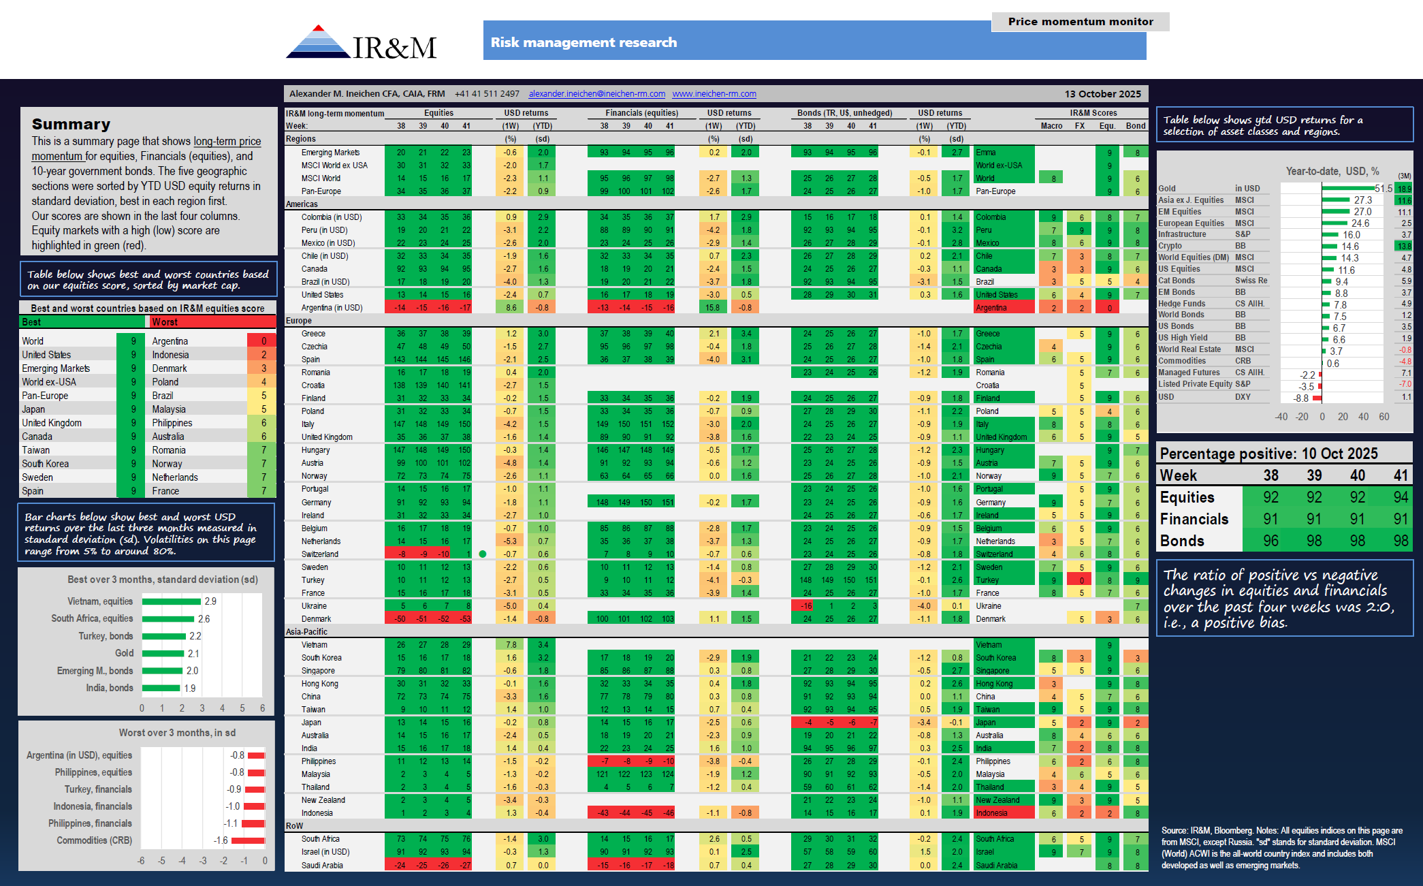Click the Summary heading text
This screenshot has height=886, width=1423.
click(x=71, y=124)
